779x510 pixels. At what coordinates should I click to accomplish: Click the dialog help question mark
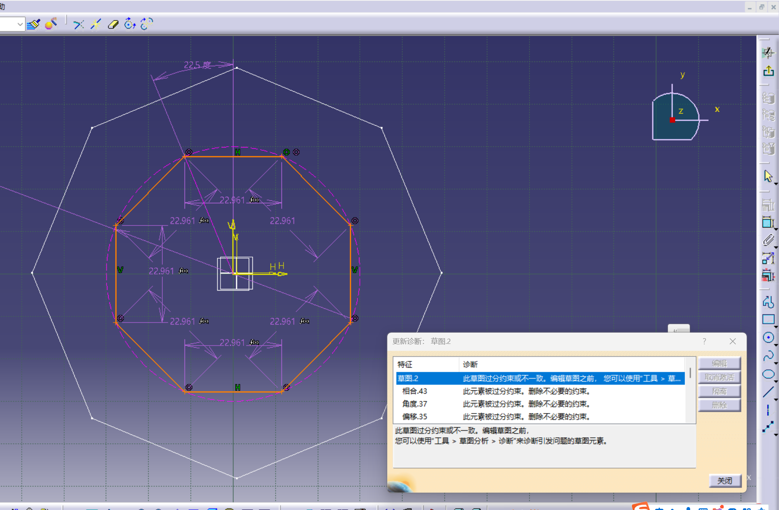click(x=704, y=341)
